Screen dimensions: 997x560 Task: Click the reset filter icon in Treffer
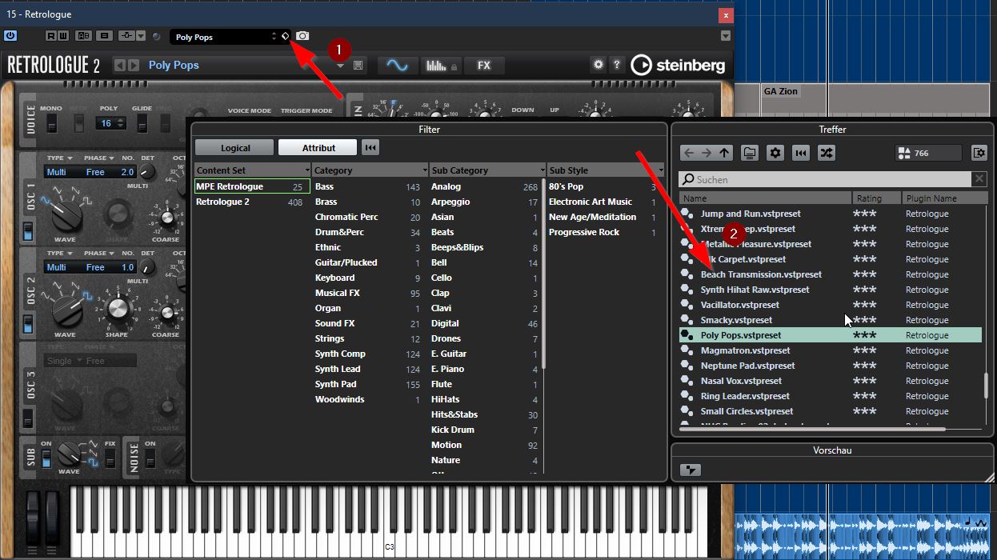pyautogui.click(x=800, y=153)
